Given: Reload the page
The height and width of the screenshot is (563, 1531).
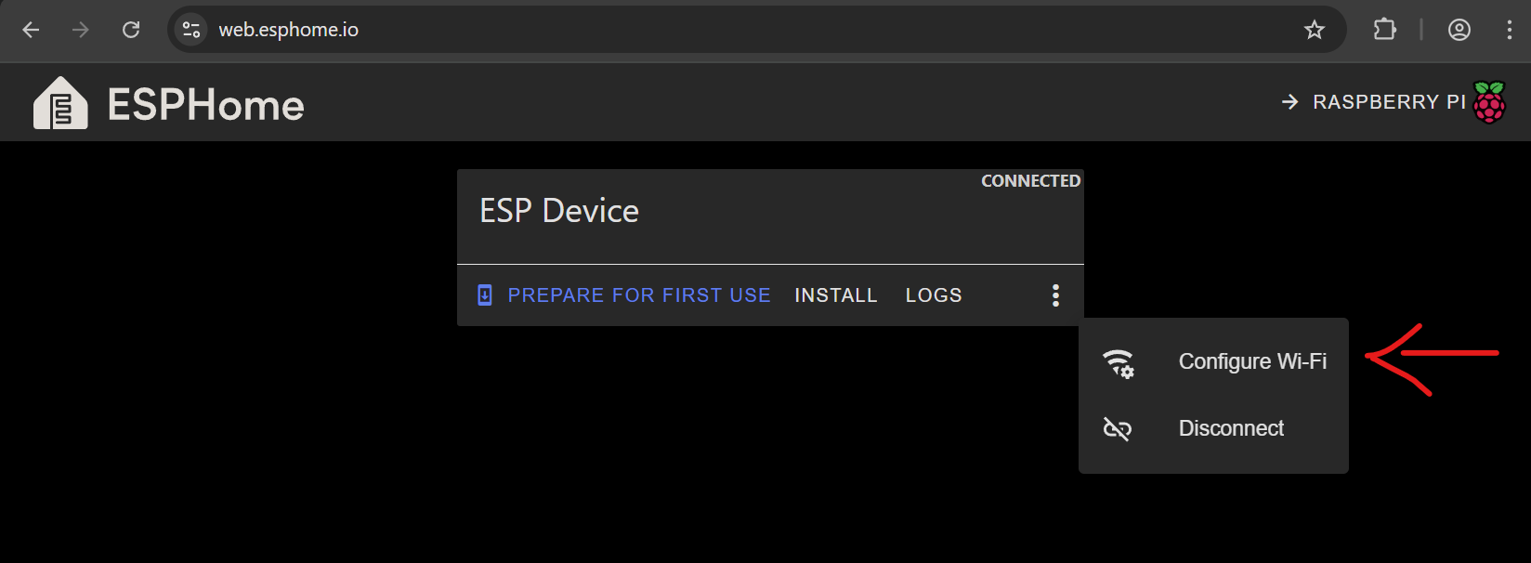Looking at the screenshot, I should click(131, 30).
